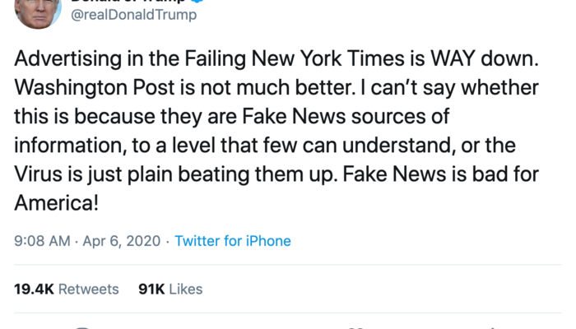The width and height of the screenshot is (576, 329).
Task: Open the 9:08 AM timestamp link
Action: [x=43, y=241]
